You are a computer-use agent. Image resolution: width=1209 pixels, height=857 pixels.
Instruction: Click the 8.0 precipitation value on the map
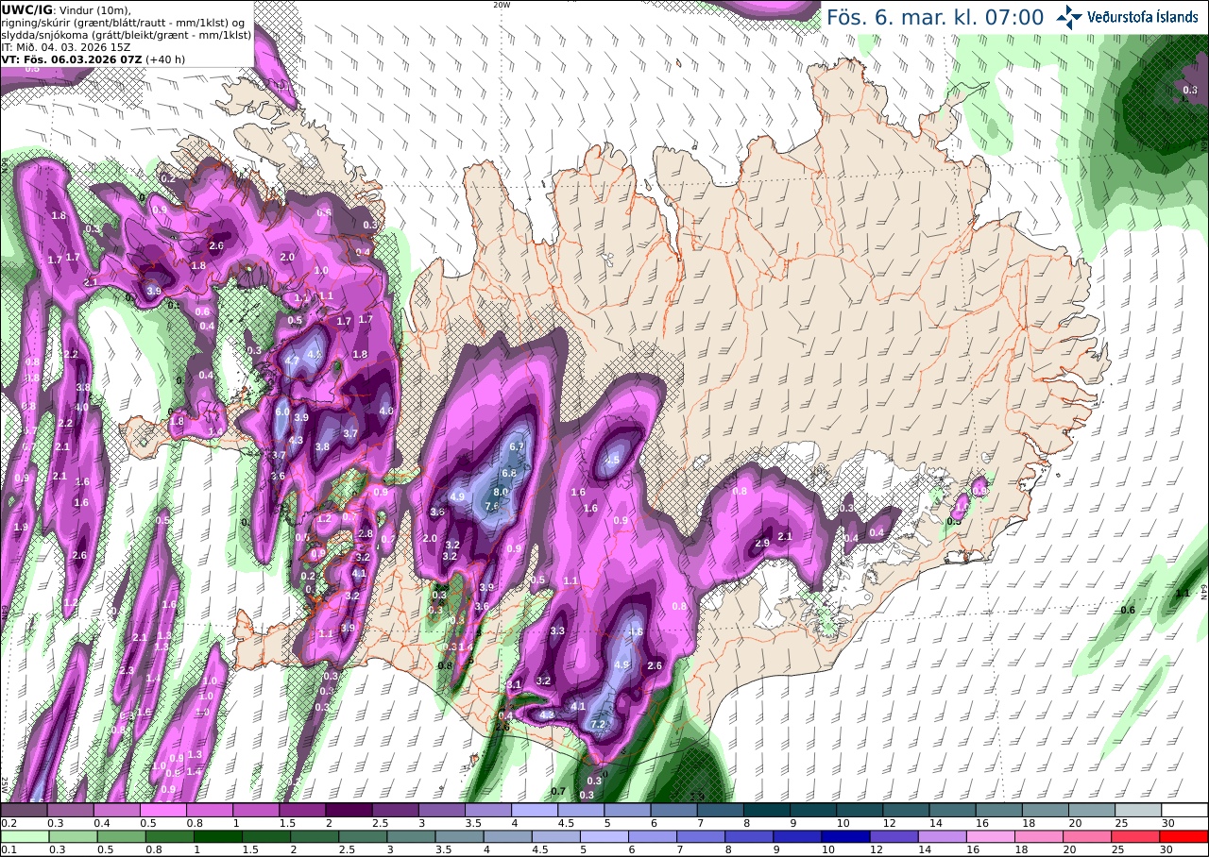[x=502, y=492]
